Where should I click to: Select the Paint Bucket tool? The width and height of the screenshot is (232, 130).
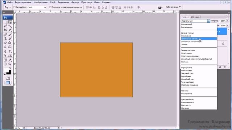point(10,43)
